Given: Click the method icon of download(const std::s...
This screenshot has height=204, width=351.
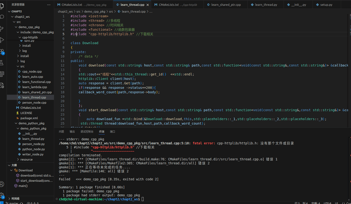Looking at the screenshot, I should (x=18, y=175).
